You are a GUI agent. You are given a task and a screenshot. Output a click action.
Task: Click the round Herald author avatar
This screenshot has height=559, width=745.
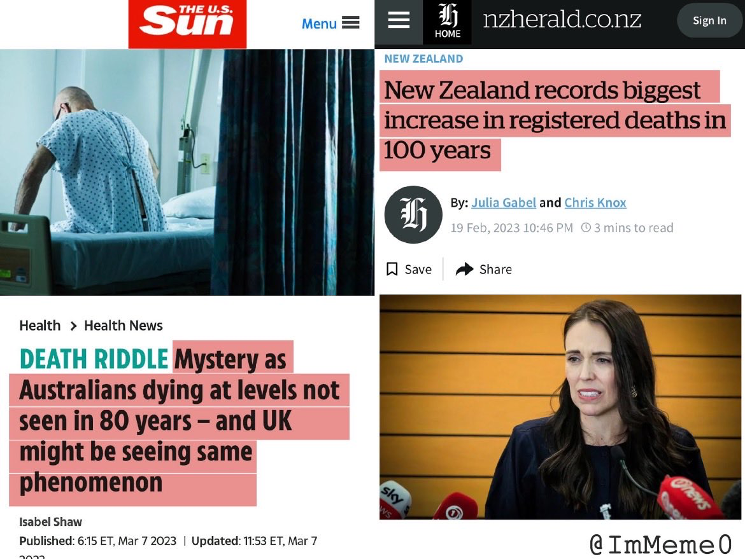click(x=413, y=214)
